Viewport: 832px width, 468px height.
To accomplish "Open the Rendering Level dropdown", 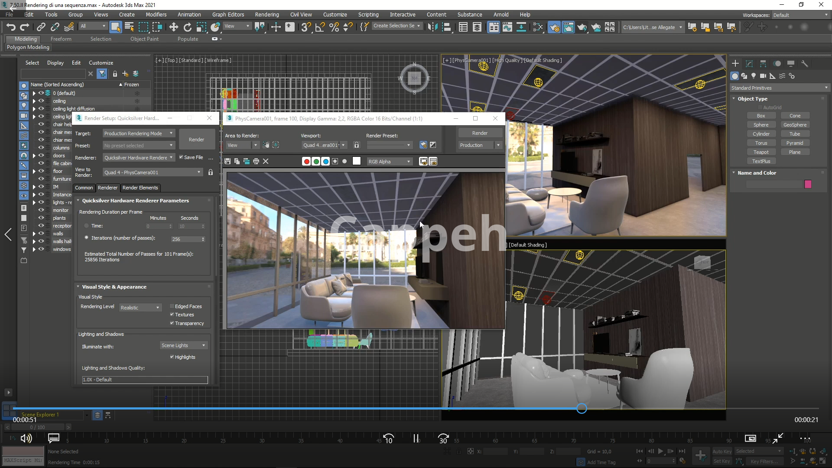I will [140, 307].
